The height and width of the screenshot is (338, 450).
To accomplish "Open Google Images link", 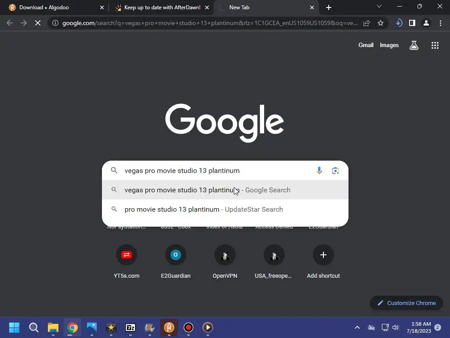I will (389, 45).
